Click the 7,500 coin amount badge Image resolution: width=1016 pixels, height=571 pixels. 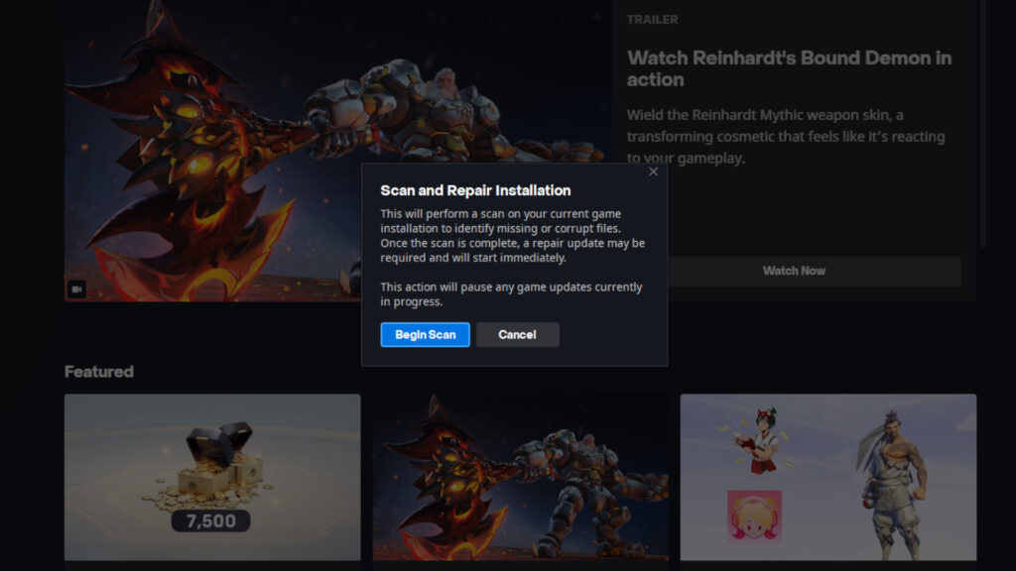click(210, 520)
